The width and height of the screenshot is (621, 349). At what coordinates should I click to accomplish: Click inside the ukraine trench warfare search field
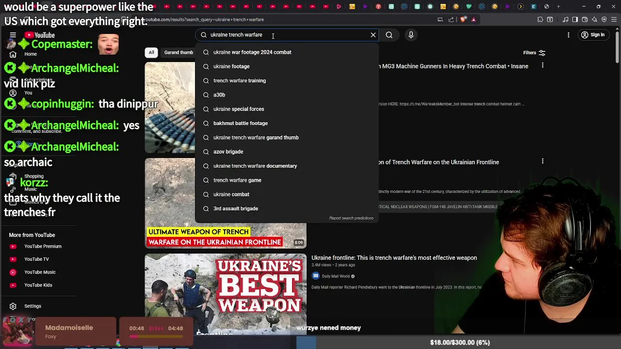tap(286, 35)
